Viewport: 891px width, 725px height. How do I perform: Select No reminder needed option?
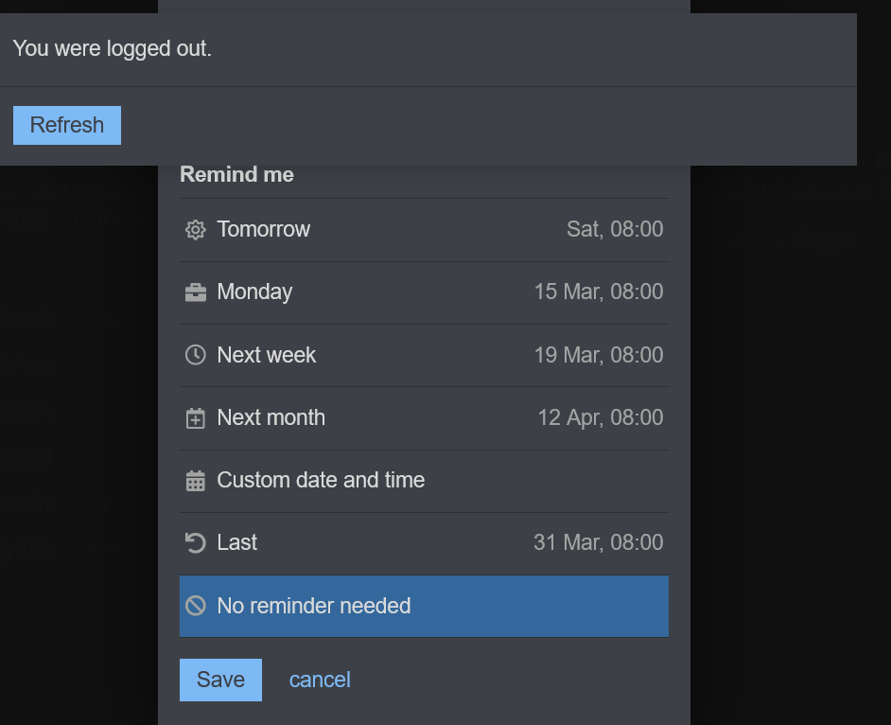[x=424, y=606]
